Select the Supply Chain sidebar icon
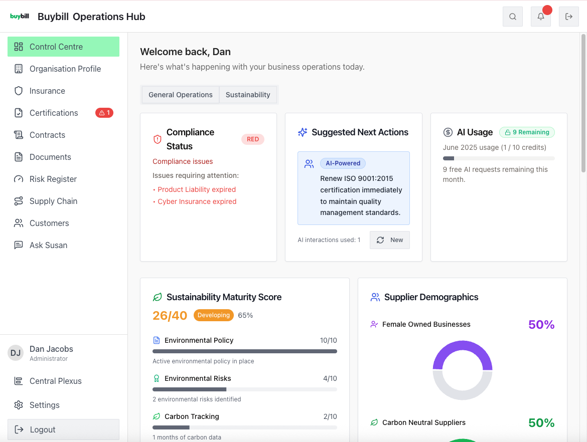The width and height of the screenshot is (587, 442). pyautogui.click(x=19, y=201)
